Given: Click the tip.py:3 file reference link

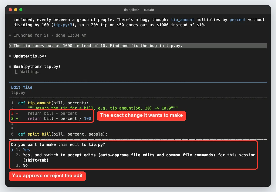Looking at the screenshot, I should (x=63, y=25).
